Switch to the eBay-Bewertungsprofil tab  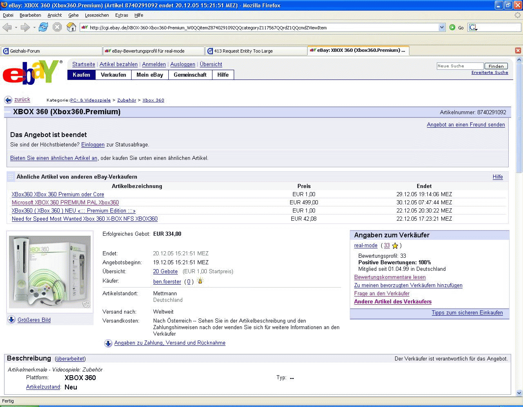coord(154,51)
